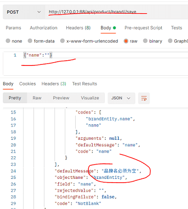Select the raw body radio button

[x=126, y=41]
